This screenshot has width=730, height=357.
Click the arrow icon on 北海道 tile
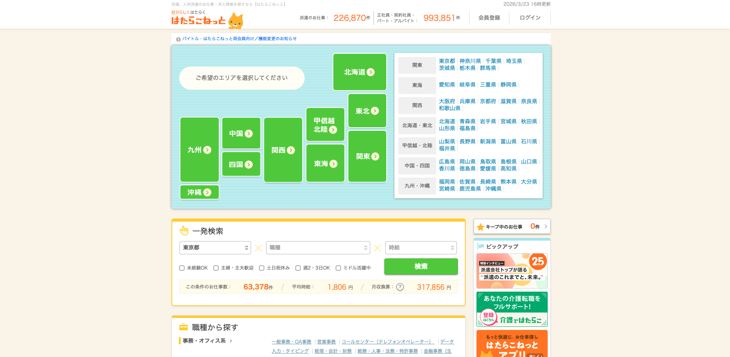pyautogui.click(x=371, y=72)
